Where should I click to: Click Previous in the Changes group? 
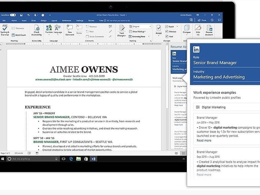click(171, 31)
